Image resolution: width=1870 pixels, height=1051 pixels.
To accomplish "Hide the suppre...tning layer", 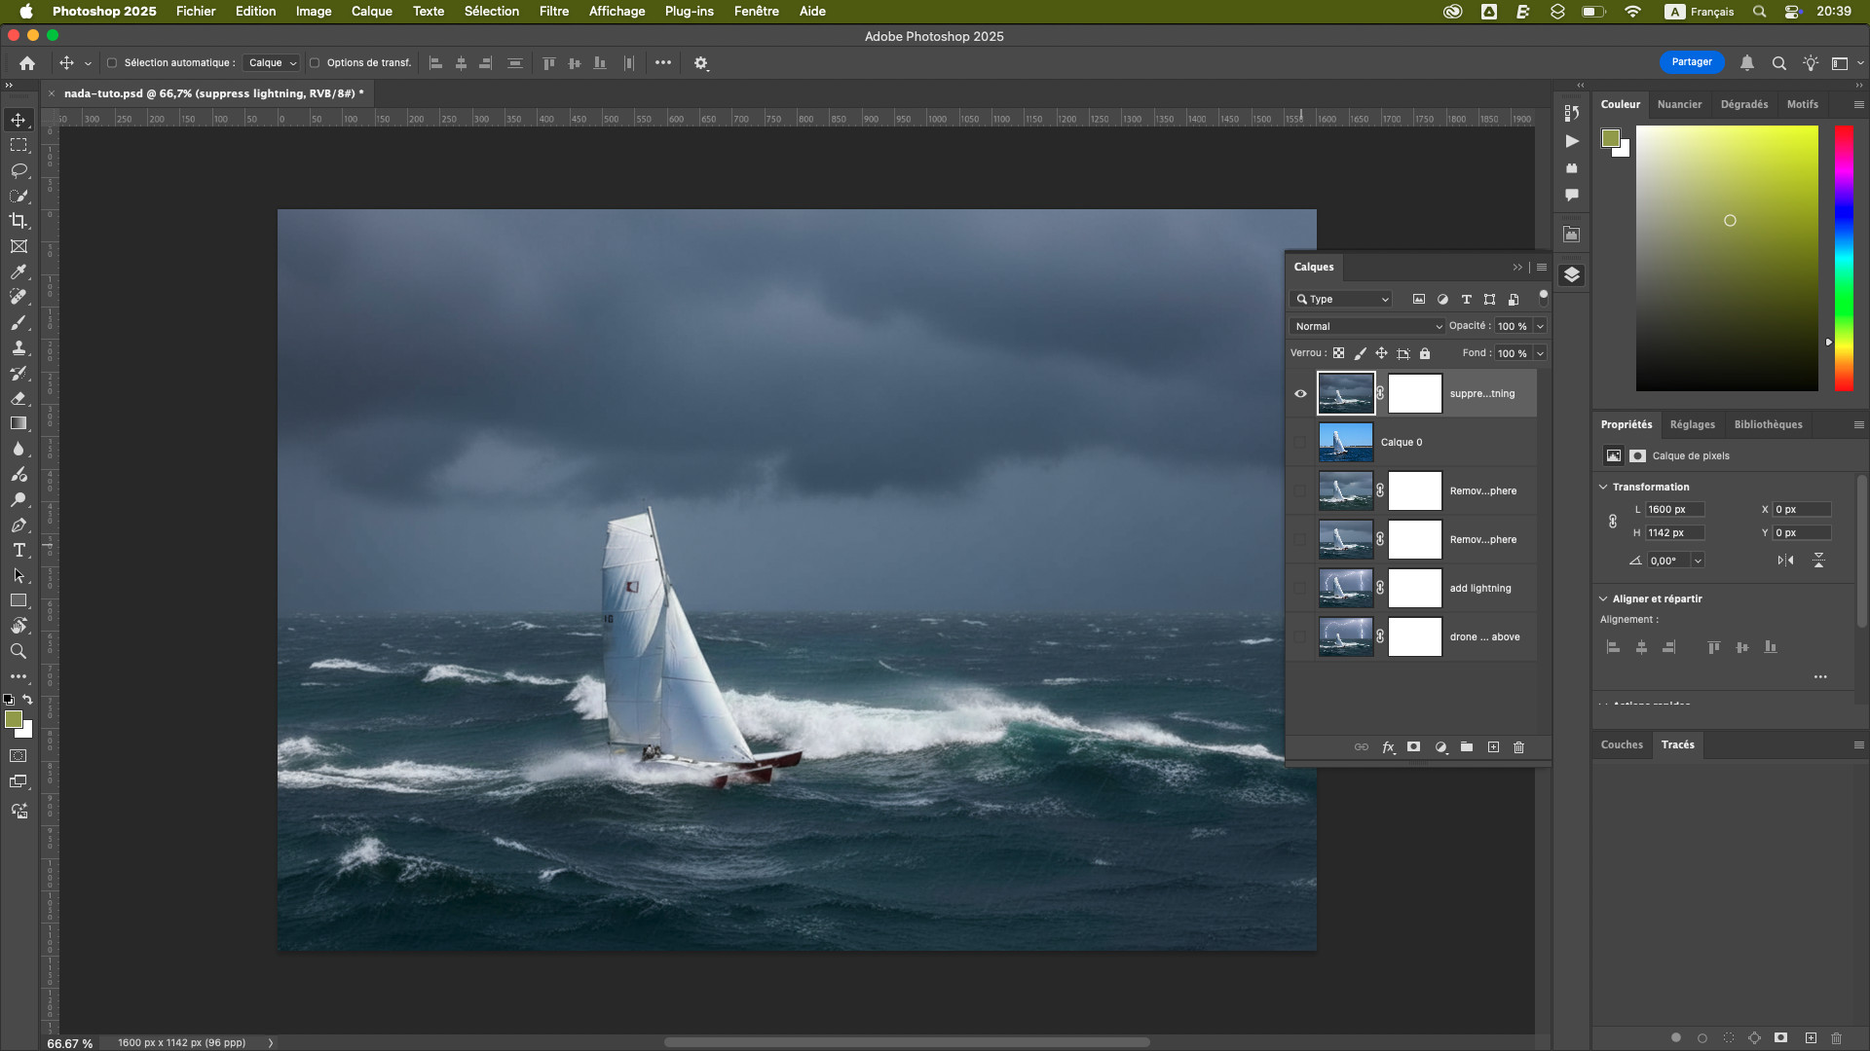I will pos(1300,394).
